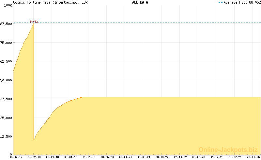Click the 100K y-axis label
Viewport: 261px width, 160px height.
[8, 6]
